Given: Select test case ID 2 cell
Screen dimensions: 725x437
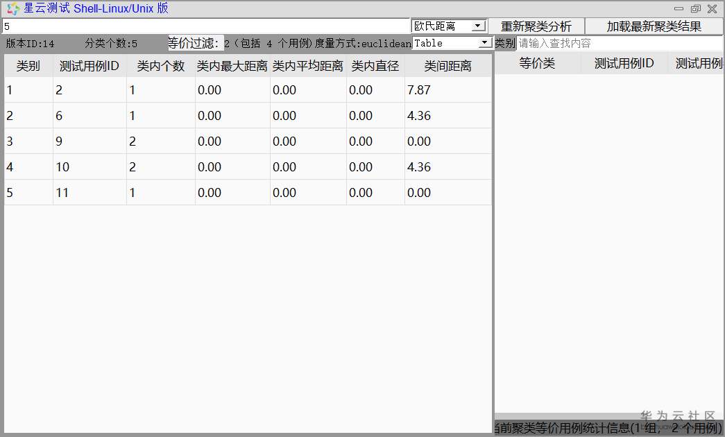Looking at the screenshot, I should tap(89, 89).
